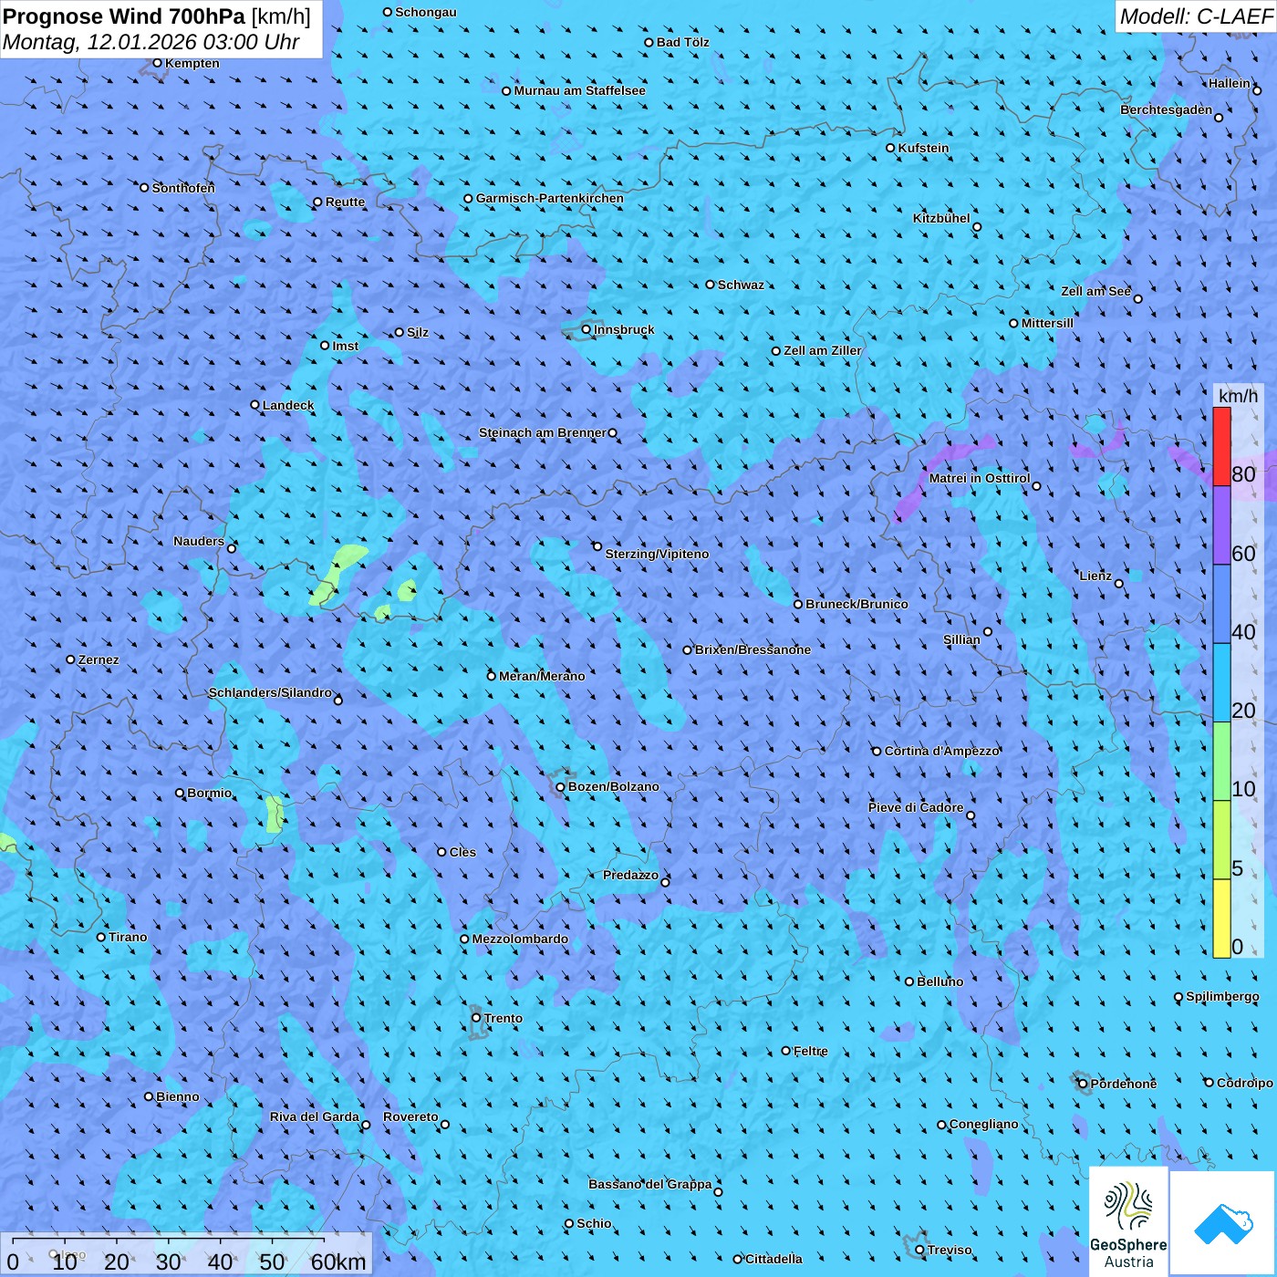This screenshot has width=1277, height=1277.
Task: Click the blue cloud logo icon
Action: [1223, 1223]
